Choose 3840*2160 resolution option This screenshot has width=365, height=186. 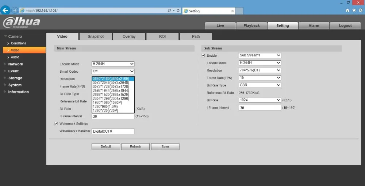point(113,79)
